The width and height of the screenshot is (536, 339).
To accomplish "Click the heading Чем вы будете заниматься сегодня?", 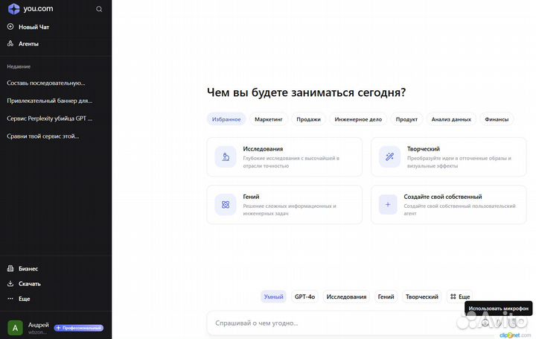I will 306,92.
